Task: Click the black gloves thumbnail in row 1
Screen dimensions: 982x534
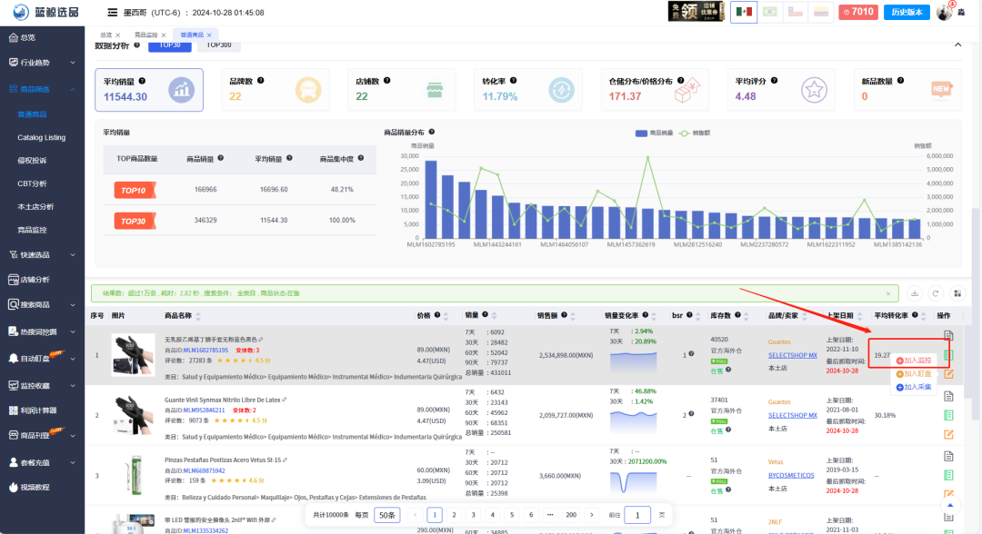Action: pyautogui.click(x=133, y=354)
